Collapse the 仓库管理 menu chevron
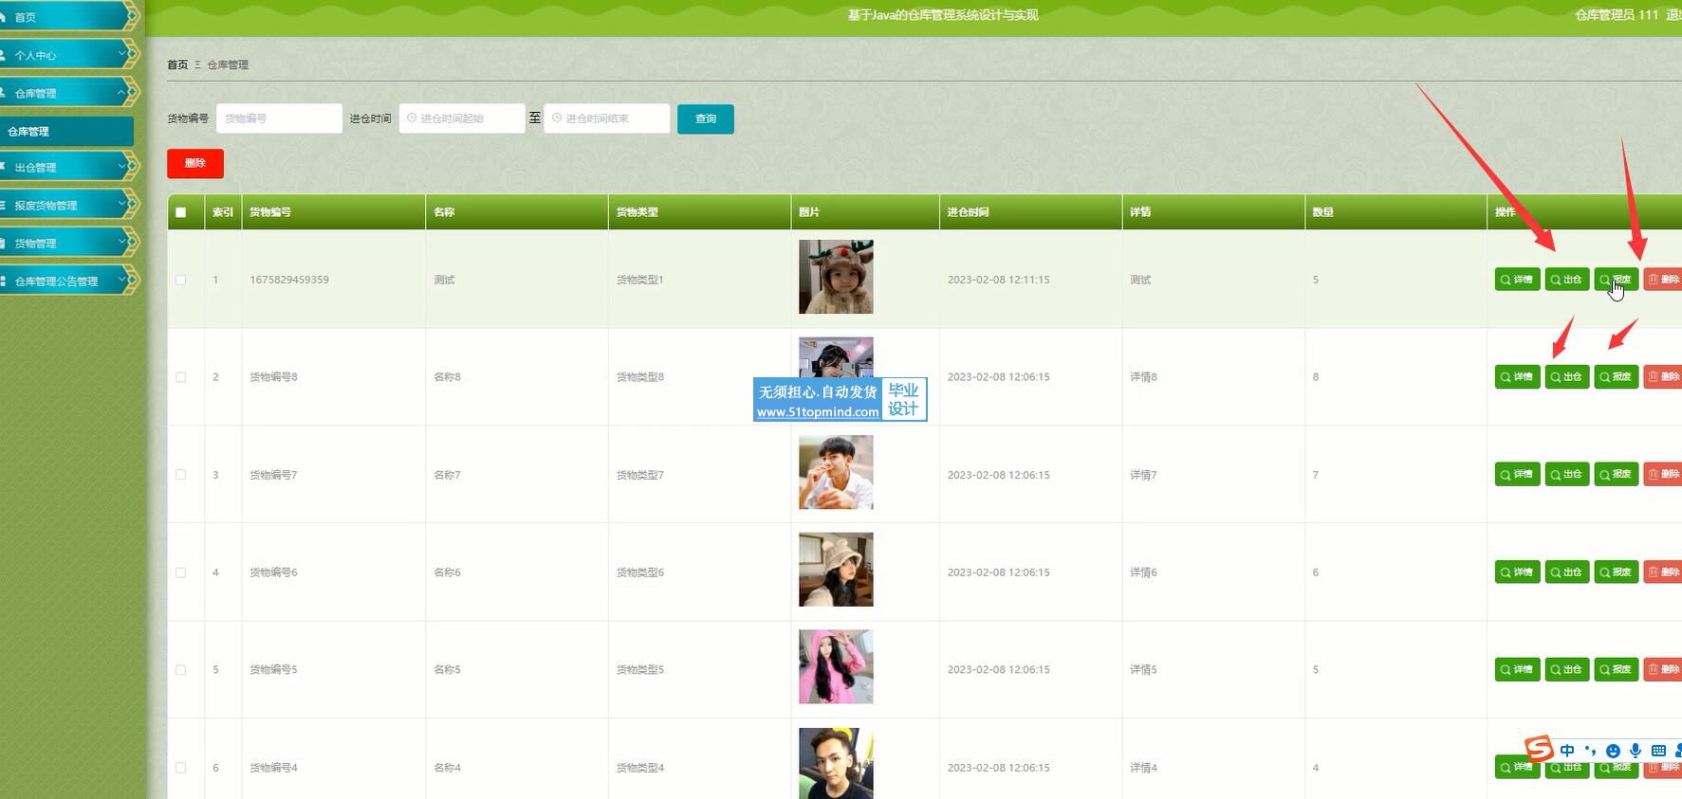This screenshot has width=1682, height=799. click(122, 91)
